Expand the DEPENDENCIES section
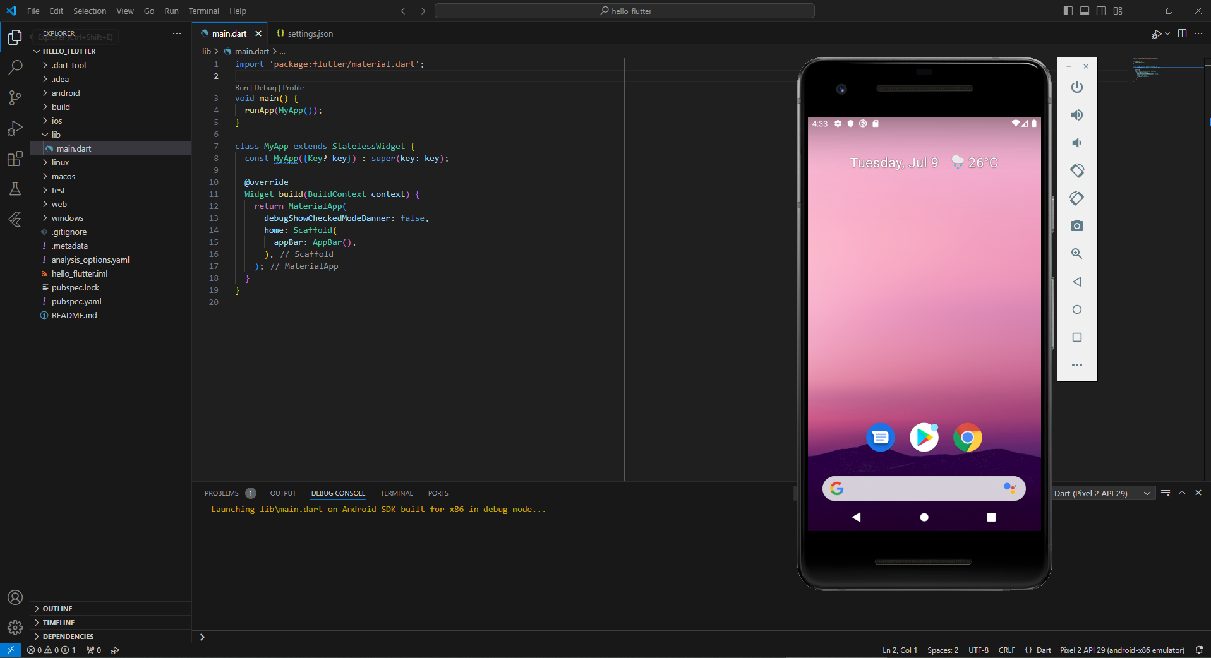Viewport: 1211px width, 658px height. pyautogui.click(x=111, y=637)
